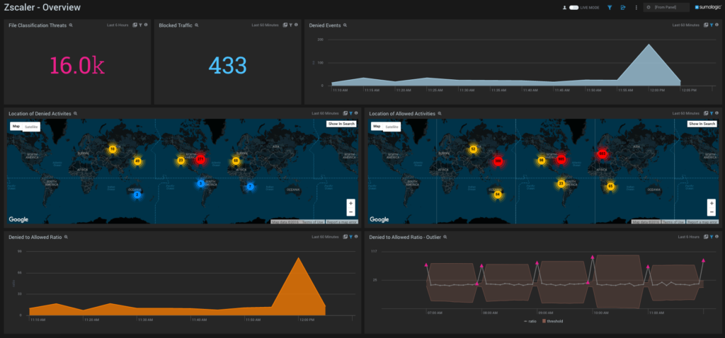Open Blocked Traffic panel in search
The image size is (725, 338).
click(197, 25)
